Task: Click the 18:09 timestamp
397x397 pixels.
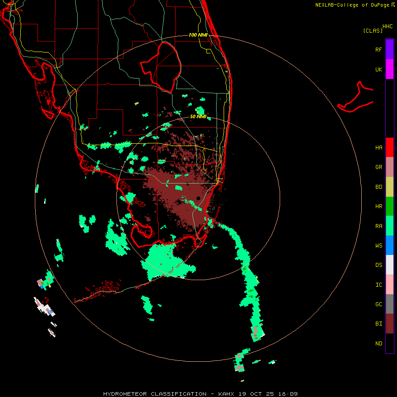Action: 288,394
